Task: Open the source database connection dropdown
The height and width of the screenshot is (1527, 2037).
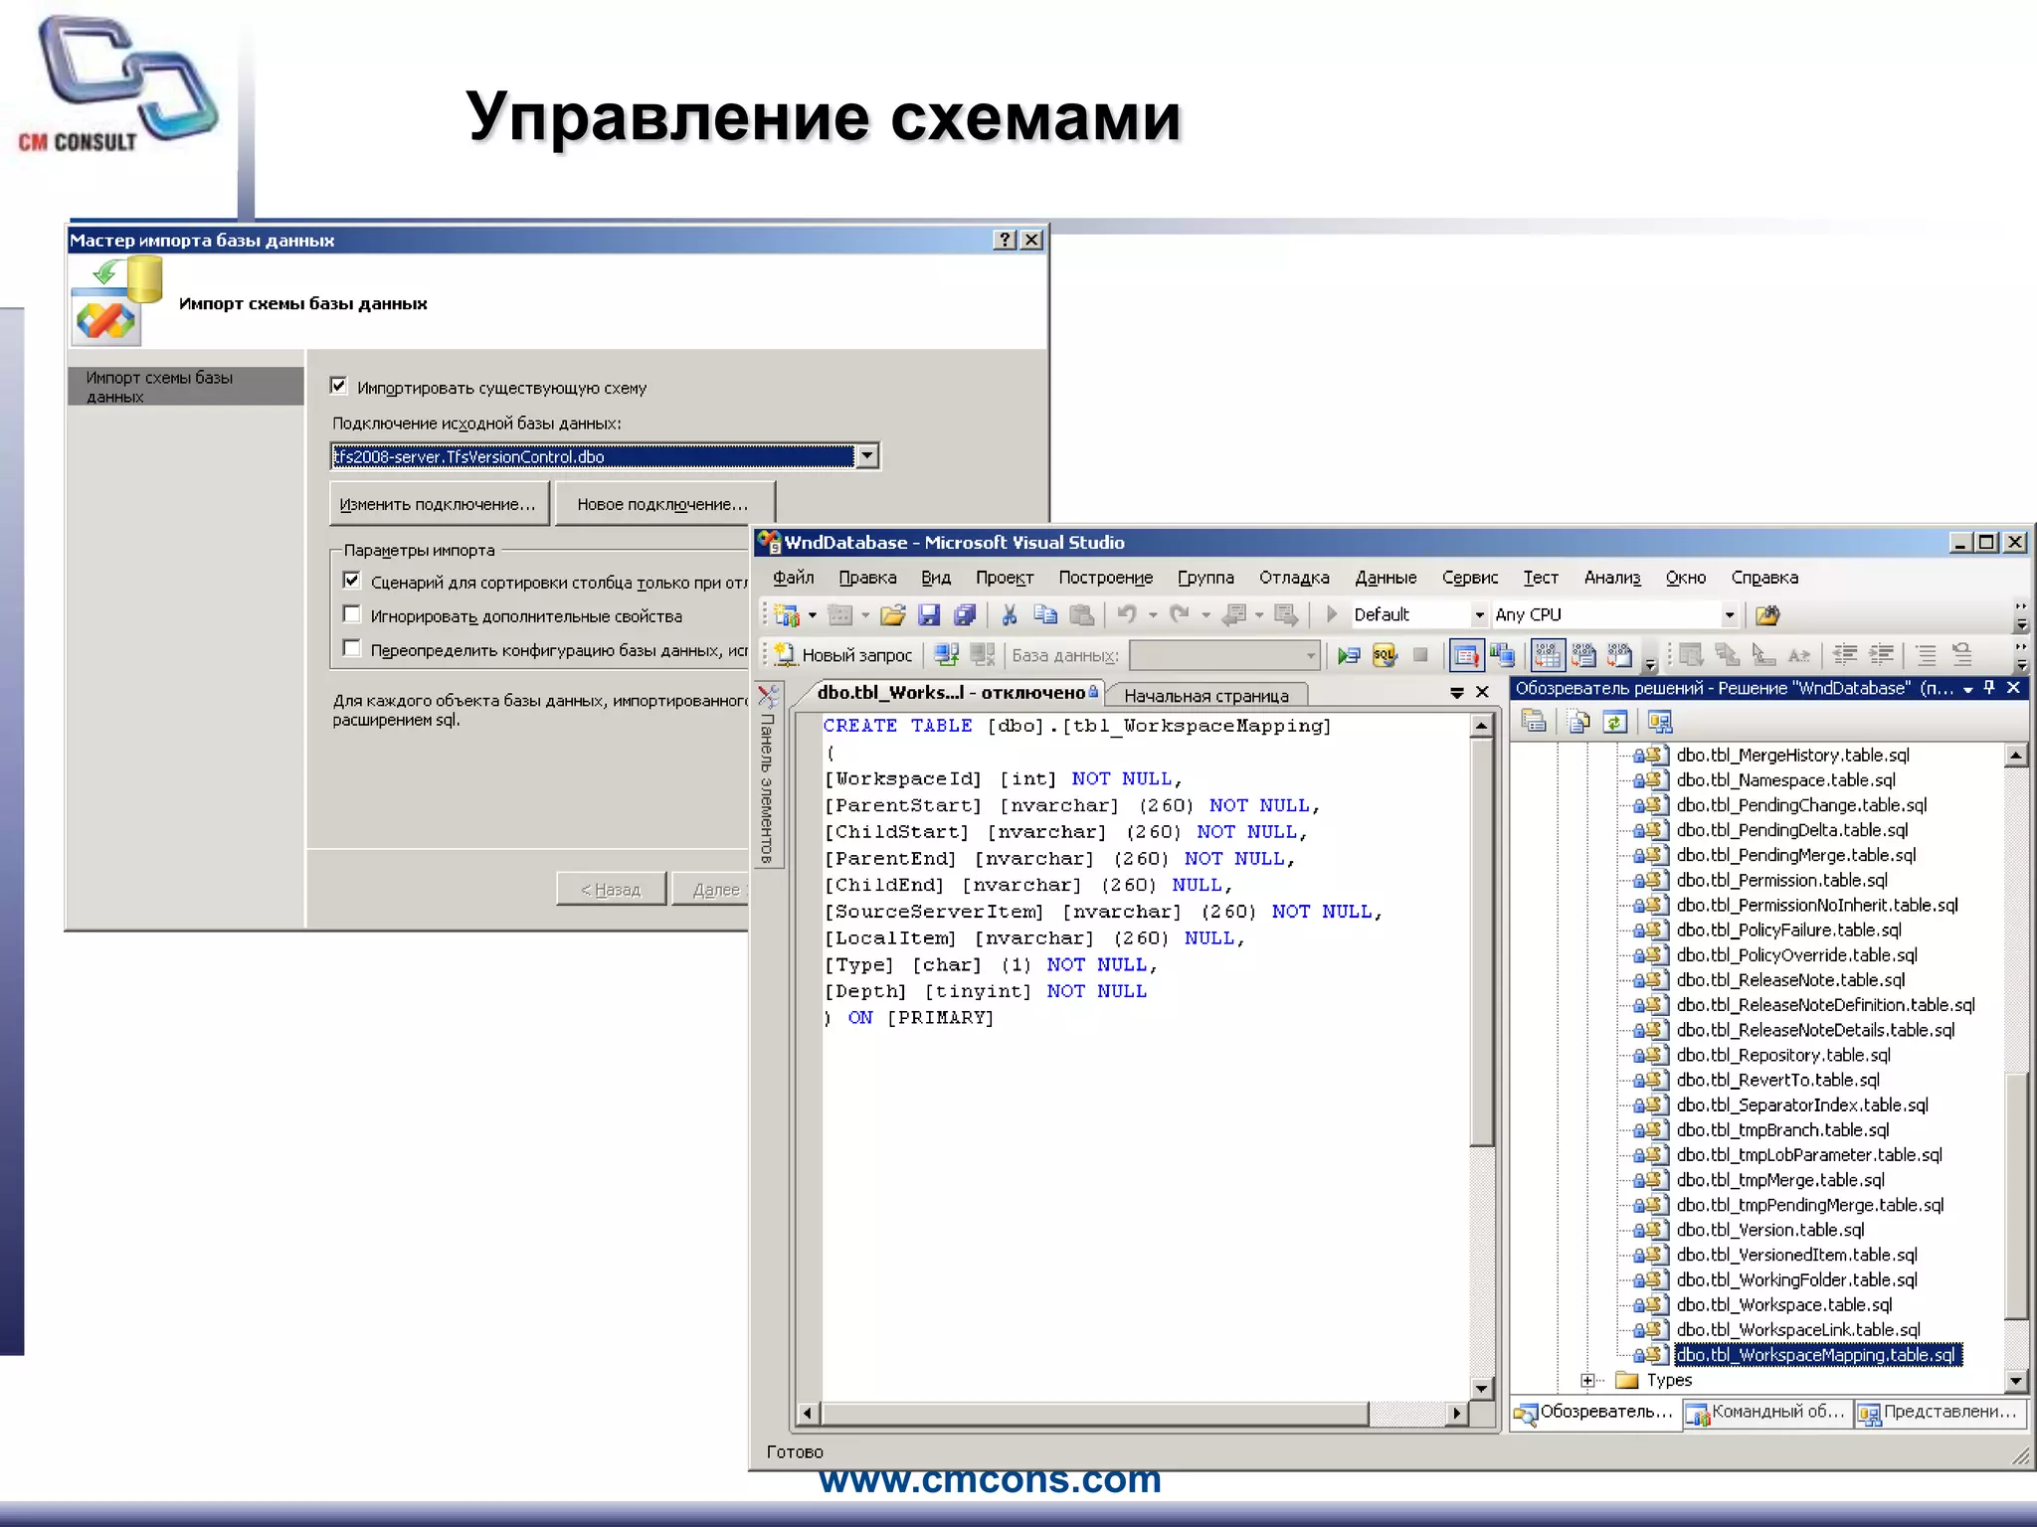Action: click(x=867, y=456)
